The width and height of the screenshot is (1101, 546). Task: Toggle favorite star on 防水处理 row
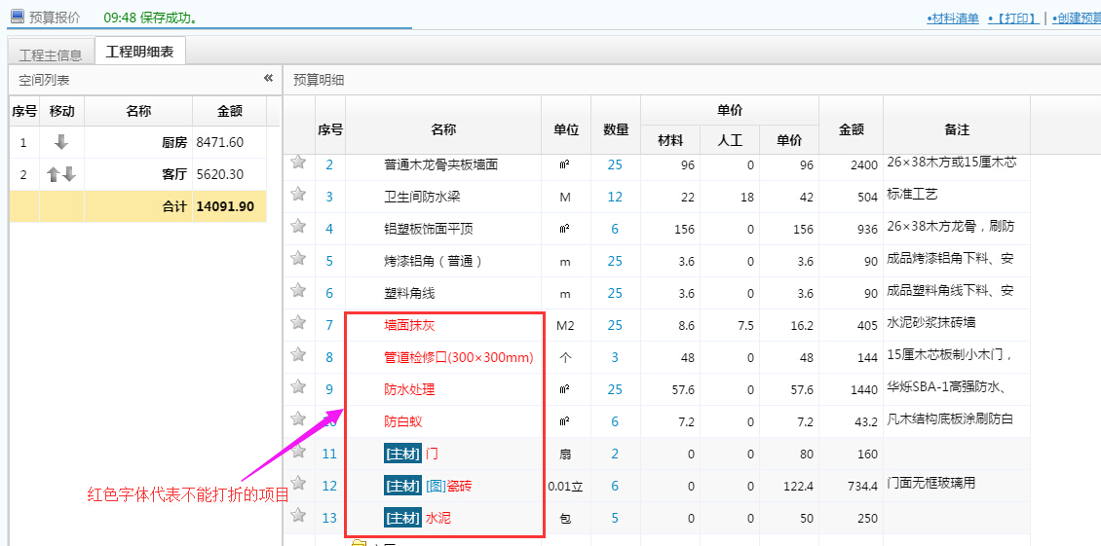click(298, 387)
